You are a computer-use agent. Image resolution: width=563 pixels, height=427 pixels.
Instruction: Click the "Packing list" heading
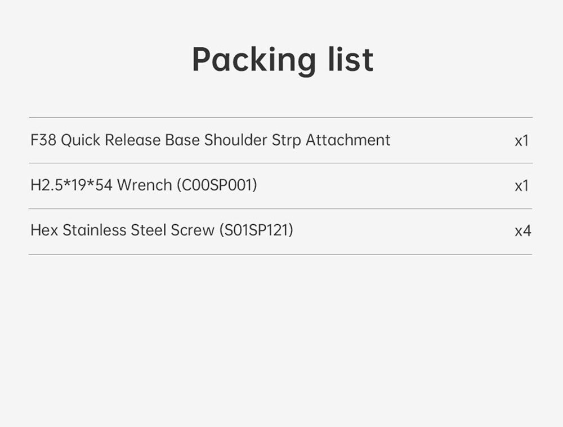pos(282,59)
